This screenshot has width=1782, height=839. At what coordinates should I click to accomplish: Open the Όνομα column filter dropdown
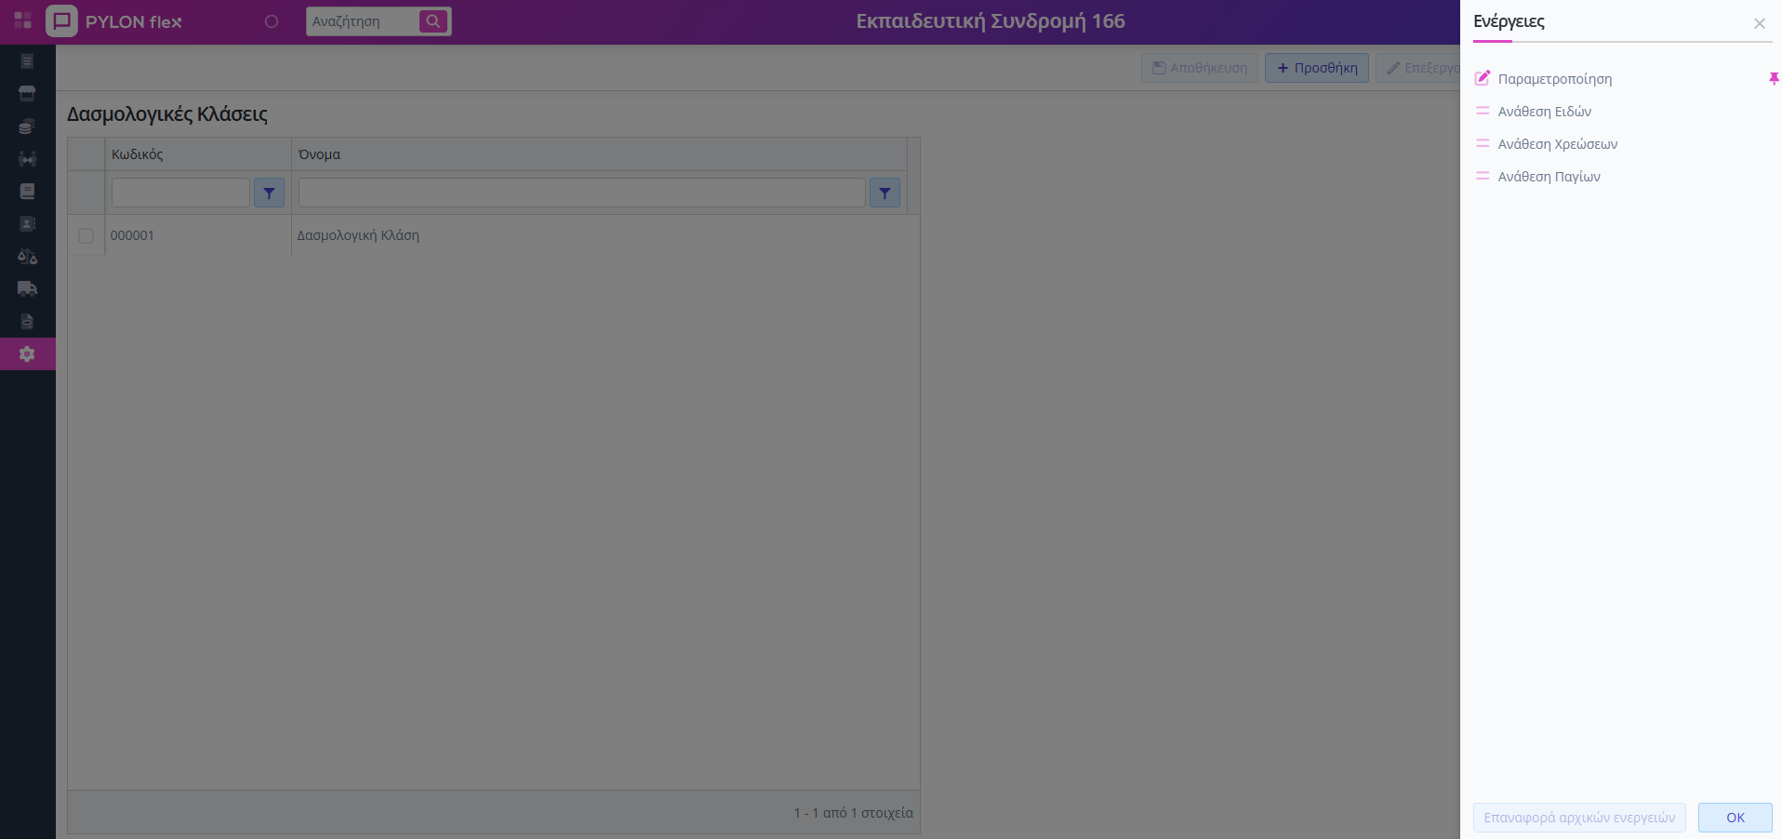coord(884,193)
